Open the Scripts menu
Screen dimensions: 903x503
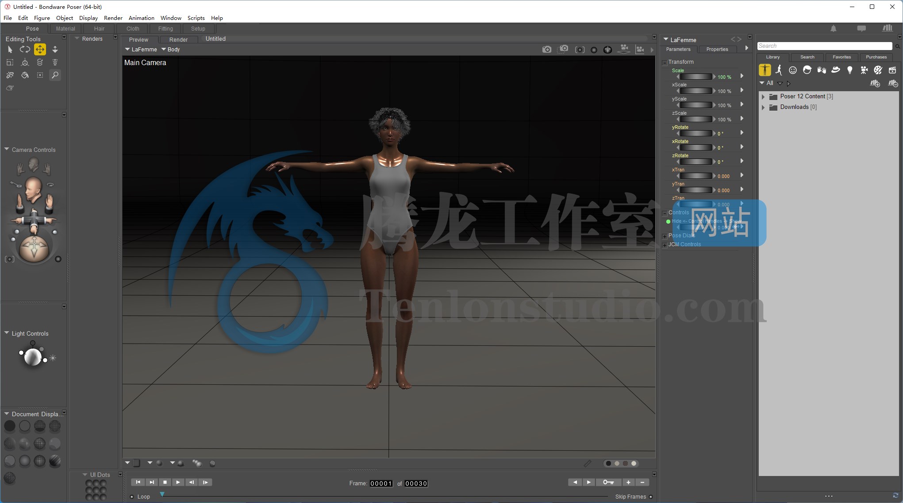coord(196,18)
